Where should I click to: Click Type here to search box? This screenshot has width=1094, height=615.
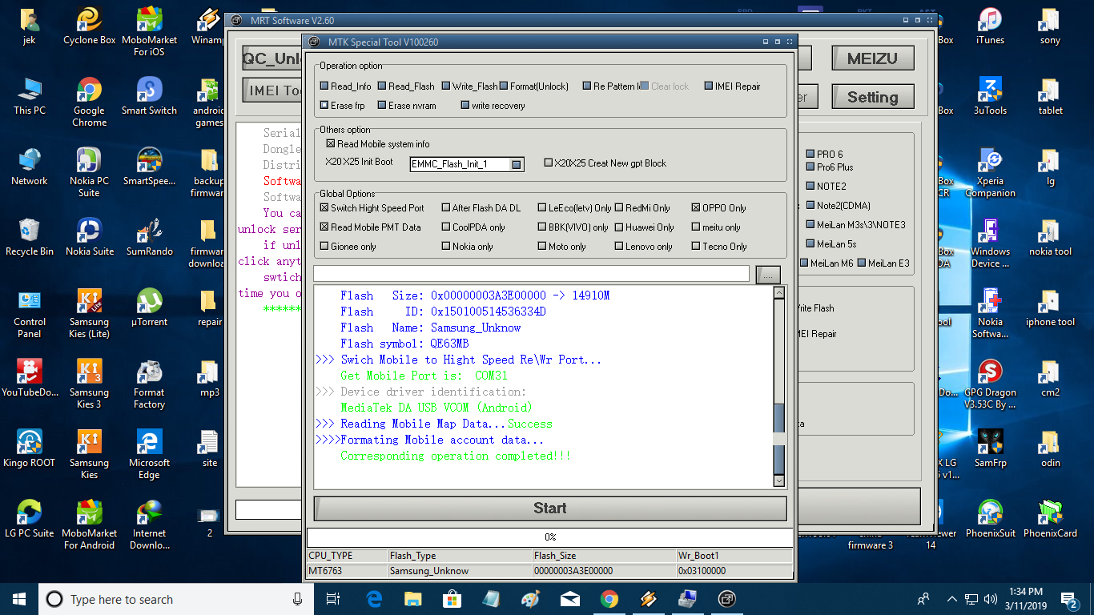pyautogui.click(x=177, y=599)
